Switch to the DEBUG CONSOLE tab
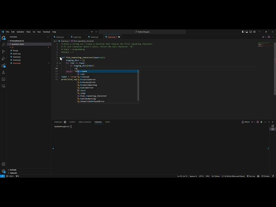276x207 pixels. coord(85,122)
